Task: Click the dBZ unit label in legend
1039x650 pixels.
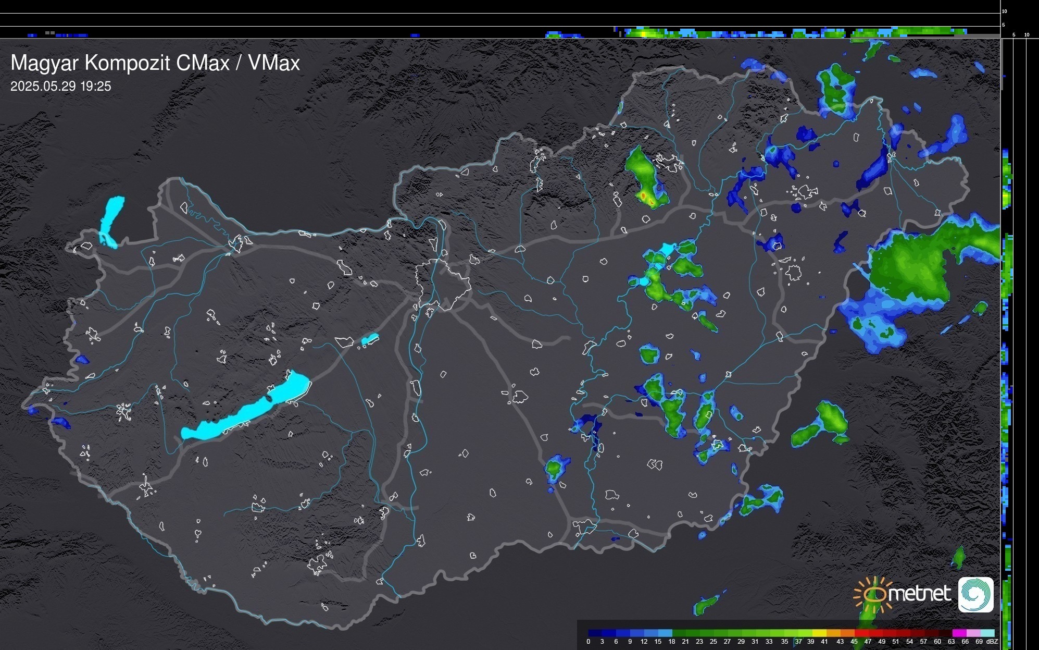Action: point(992,642)
